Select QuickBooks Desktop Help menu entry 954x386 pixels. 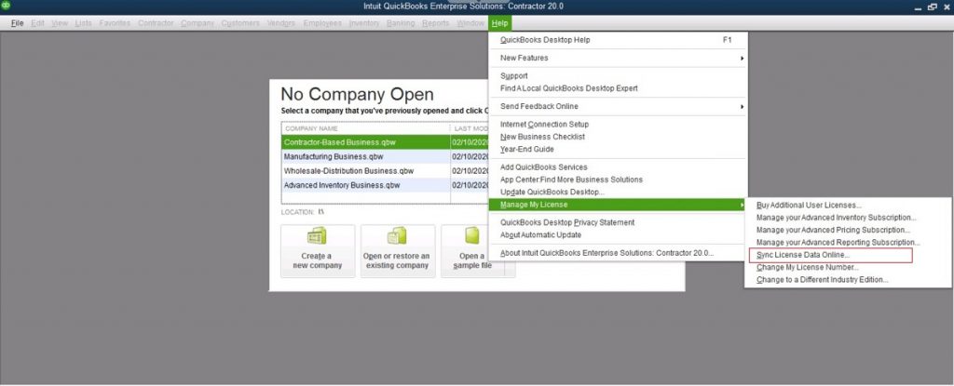click(x=619, y=40)
